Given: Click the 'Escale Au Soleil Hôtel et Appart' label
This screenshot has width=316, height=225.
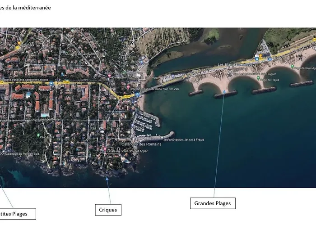Looking at the screenshot, I should click(x=127, y=151).
